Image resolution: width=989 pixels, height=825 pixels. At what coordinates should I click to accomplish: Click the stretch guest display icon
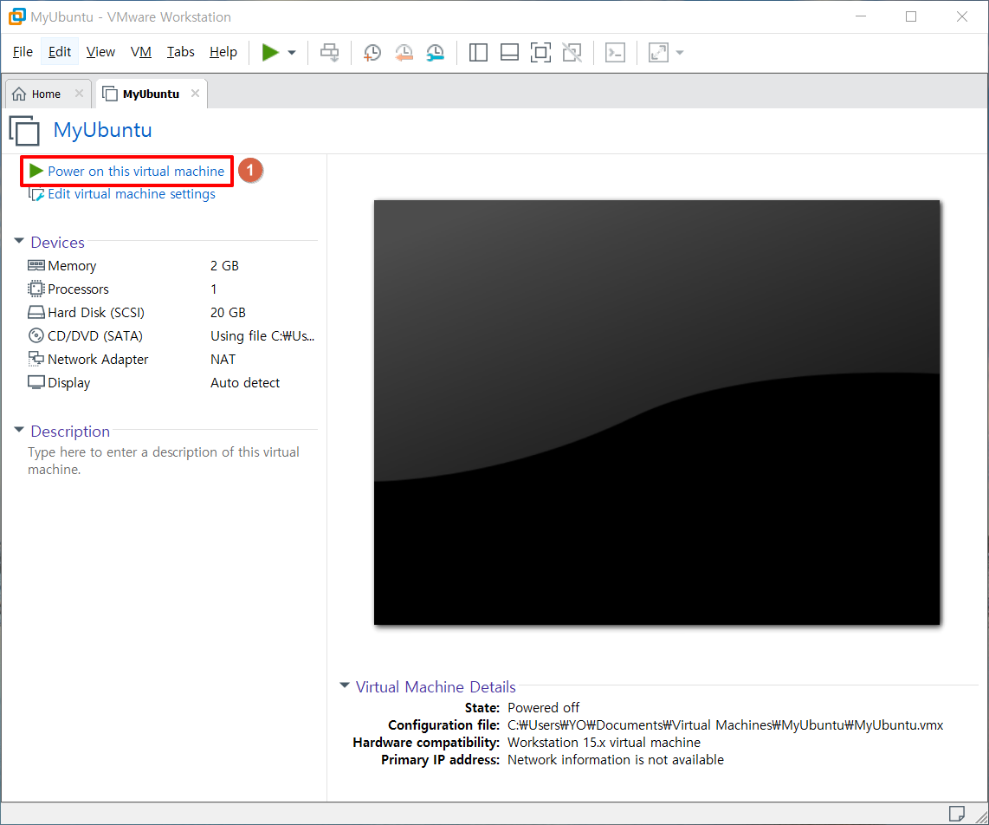(658, 52)
